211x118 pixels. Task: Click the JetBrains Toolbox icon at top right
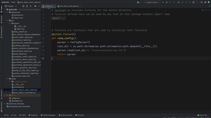tap(209, 2)
